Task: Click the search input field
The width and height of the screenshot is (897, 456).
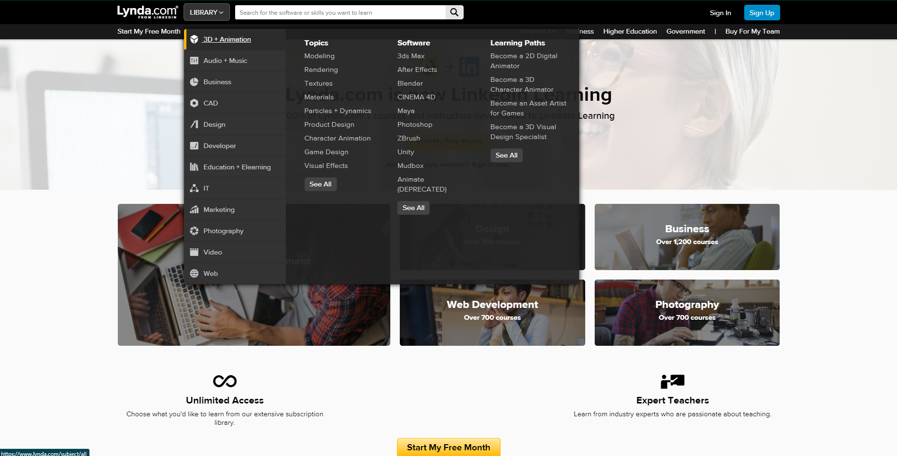Action: (340, 12)
